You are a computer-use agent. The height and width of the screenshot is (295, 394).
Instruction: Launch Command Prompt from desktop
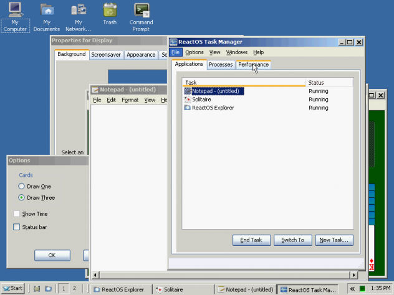pos(142,11)
